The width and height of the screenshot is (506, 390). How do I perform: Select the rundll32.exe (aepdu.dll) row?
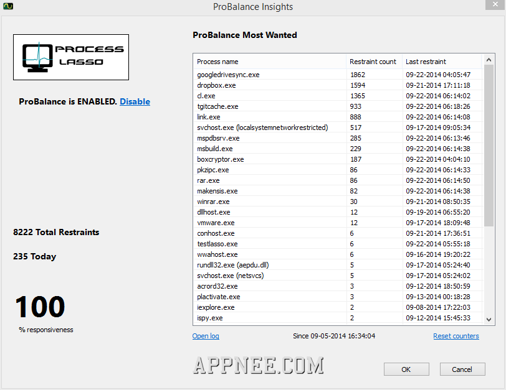[338, 265]
